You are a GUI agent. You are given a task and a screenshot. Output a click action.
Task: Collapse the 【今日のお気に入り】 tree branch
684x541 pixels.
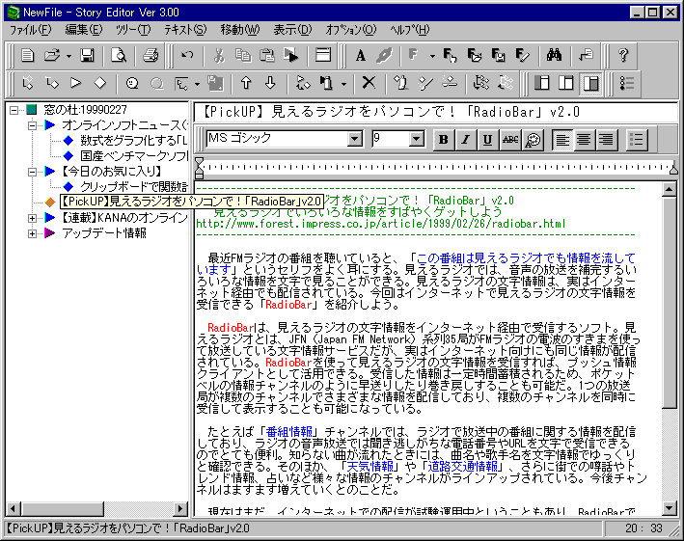[32, 172]
